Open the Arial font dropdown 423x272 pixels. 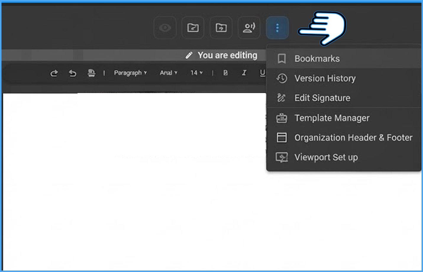coord(169,73)
